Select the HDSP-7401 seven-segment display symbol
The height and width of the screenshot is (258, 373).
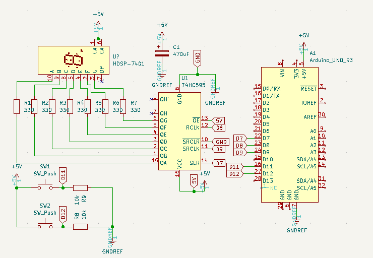pos(74,60)
